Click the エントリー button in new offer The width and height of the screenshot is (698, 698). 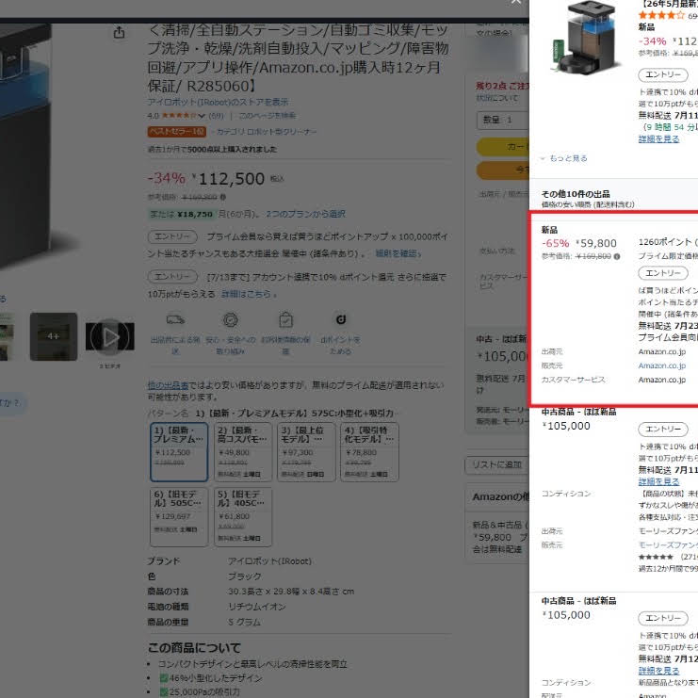[663, 273]
